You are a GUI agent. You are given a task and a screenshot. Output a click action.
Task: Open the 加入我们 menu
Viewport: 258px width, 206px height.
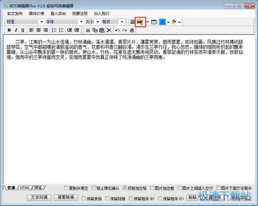click(101, 13)
